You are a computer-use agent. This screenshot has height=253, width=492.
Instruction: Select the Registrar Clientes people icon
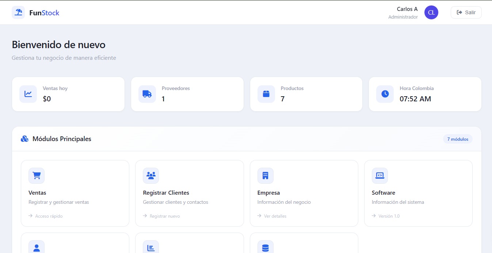tap(151, 176)
